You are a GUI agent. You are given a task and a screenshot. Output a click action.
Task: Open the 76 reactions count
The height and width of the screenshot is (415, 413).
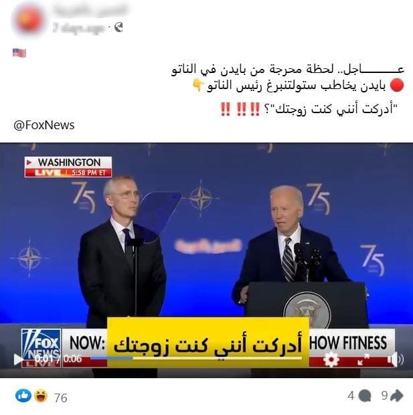coord(61,398)
